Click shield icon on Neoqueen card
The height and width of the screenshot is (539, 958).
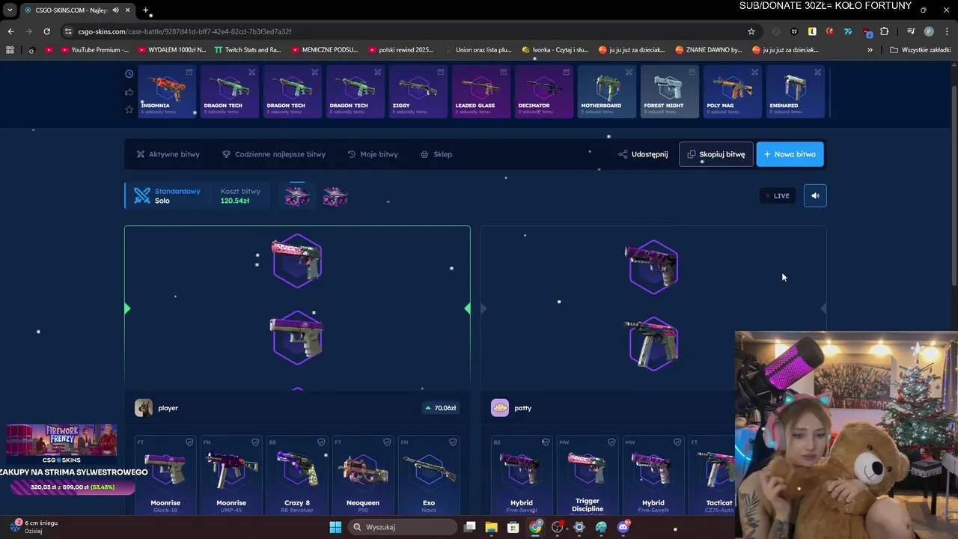(387, 442)
